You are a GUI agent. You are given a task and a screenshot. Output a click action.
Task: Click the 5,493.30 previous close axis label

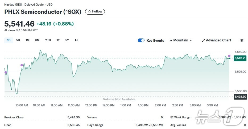point(240,97)
